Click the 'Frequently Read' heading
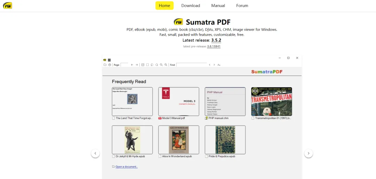Image resolution: width=376 pixels, height=179 pixels. (x=129, y=82)
